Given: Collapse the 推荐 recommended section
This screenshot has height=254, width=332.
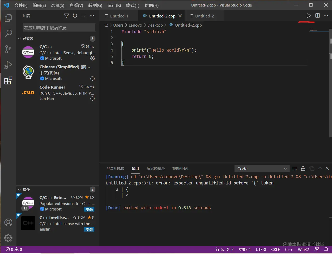Looking at the screenshot, I should (x=19, y=189).
